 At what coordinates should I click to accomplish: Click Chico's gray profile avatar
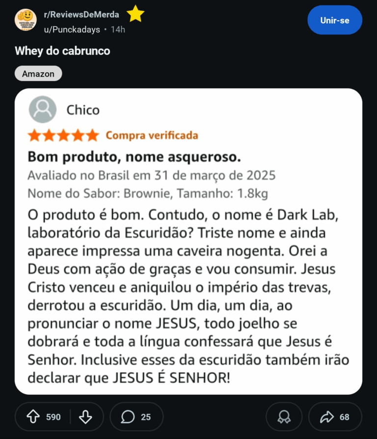pos(42,110)
